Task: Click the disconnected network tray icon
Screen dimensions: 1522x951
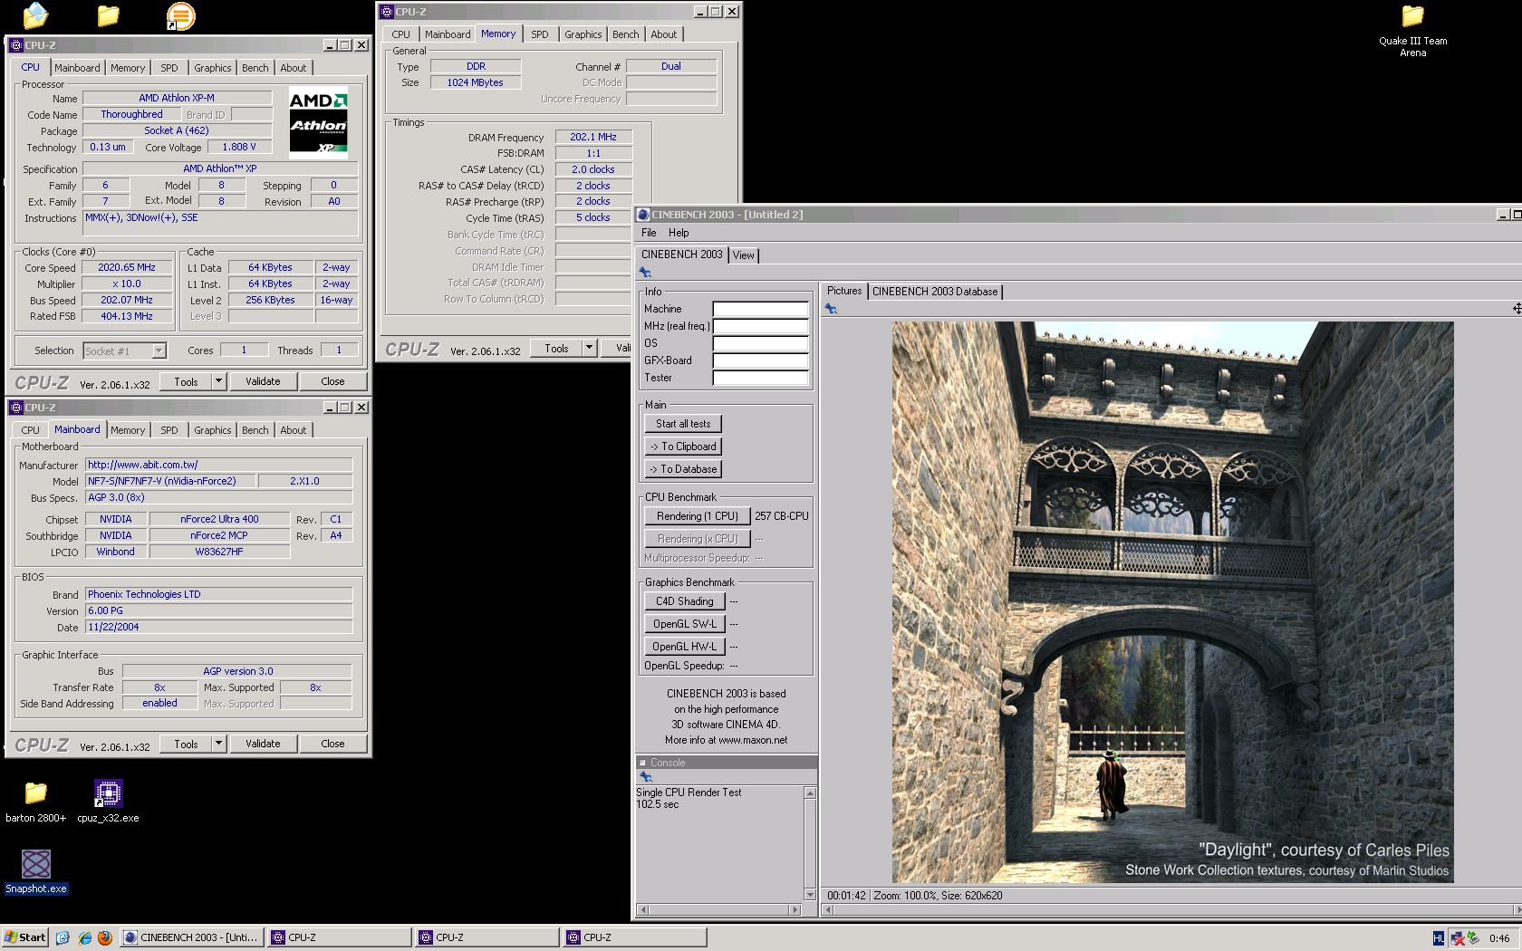Action: [x=1458, y=938]
